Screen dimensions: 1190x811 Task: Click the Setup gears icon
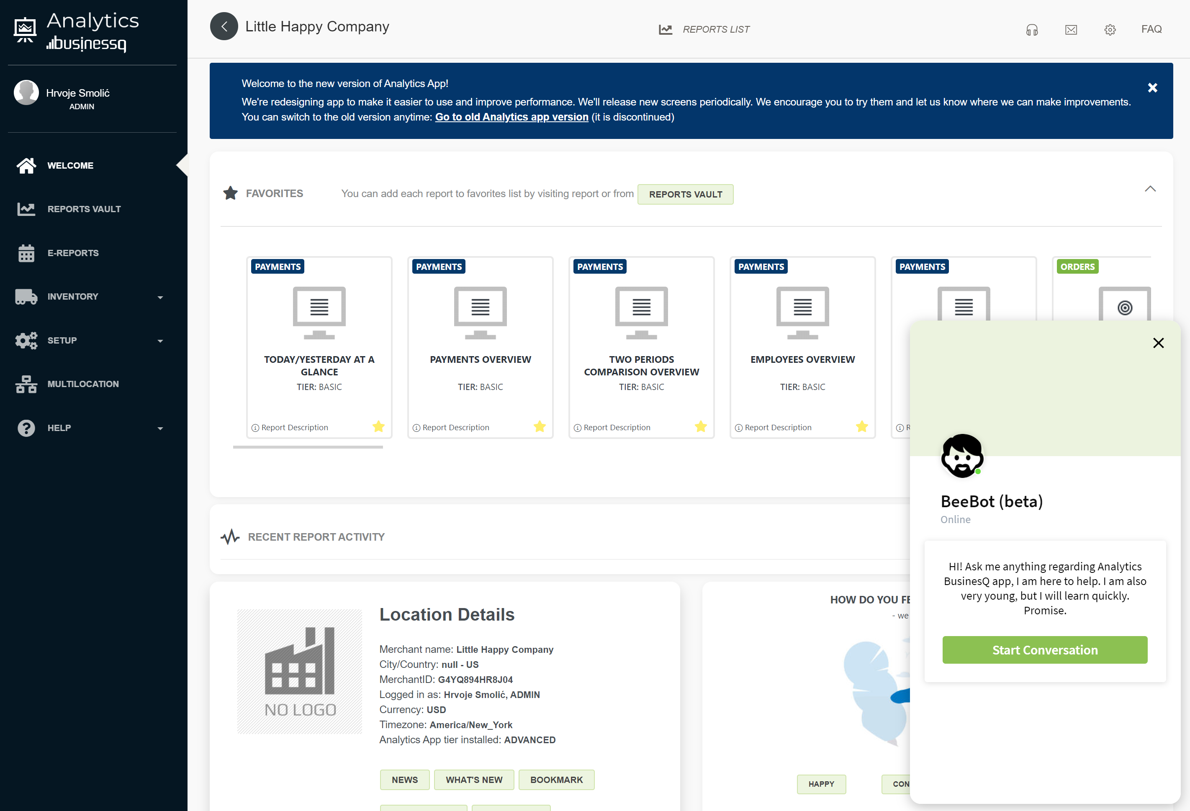tap(26, 341)
